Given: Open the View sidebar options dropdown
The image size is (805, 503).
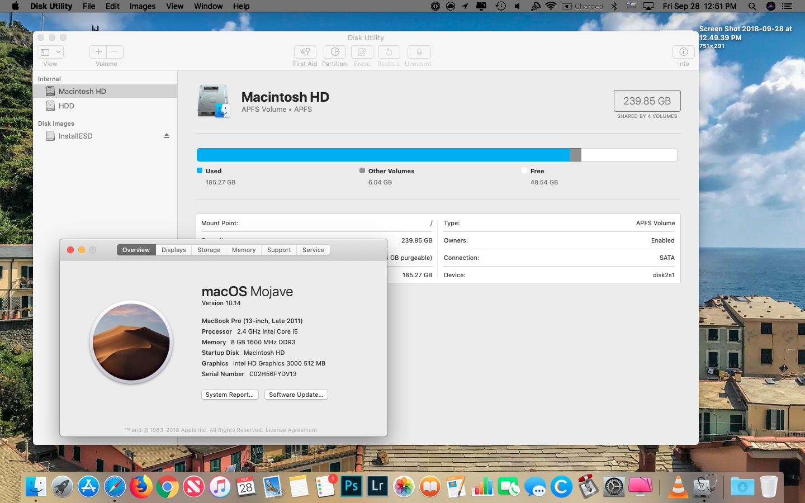Looking at the screenshot, I should pos(50,52).
